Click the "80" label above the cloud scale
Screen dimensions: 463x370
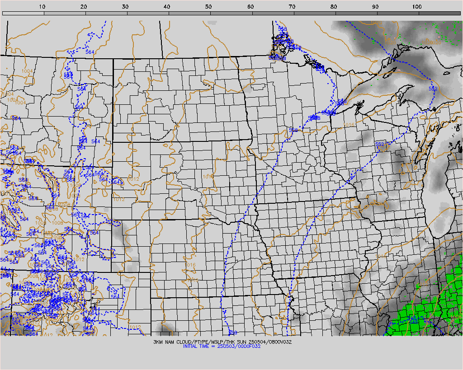coord(333,6)
